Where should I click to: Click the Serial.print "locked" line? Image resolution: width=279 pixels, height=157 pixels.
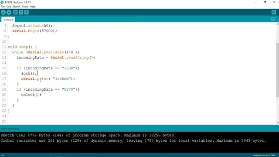click(x=48, y=79)
